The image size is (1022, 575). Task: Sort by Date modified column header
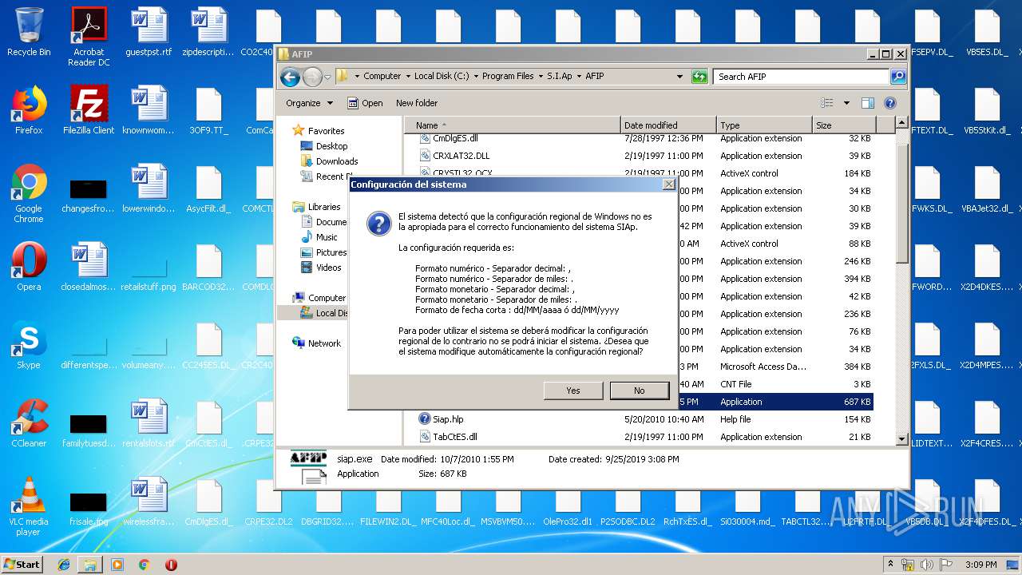tap(668, 125)
